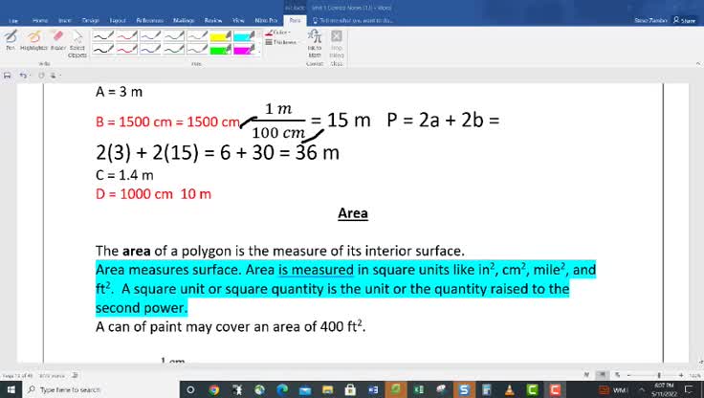Open Google Chrome from taskbar
Image resolution: width=704 pixels, height=398 pixels.
(x=213, y=390)
